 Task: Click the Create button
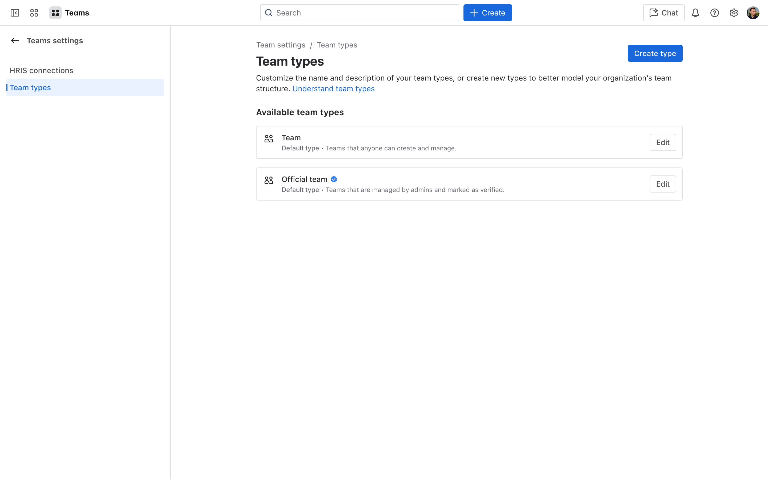pyautogui.click(x=487, y=13)
